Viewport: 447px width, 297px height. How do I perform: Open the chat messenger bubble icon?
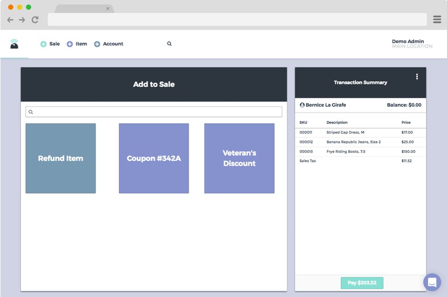432,282
